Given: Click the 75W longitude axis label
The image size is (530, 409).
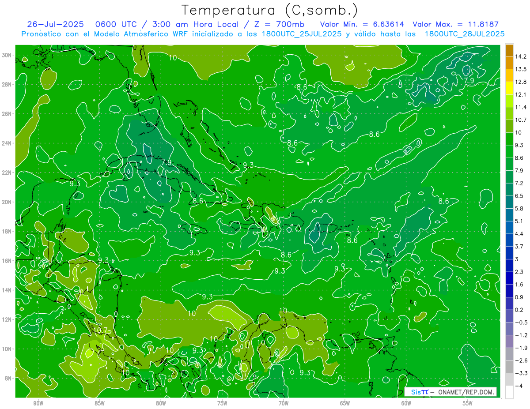Looking at the screenshot, I should click(x=222, y=403).
